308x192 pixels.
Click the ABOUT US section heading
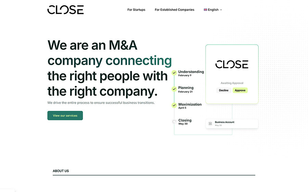61,171
